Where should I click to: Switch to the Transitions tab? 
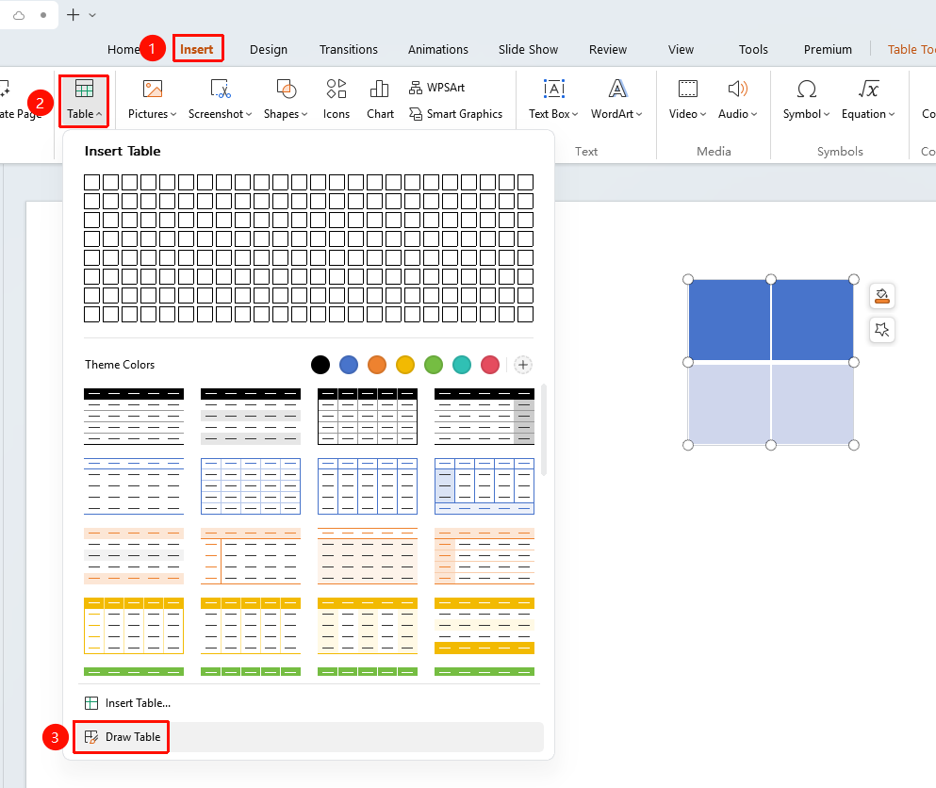tap(349, 50)
